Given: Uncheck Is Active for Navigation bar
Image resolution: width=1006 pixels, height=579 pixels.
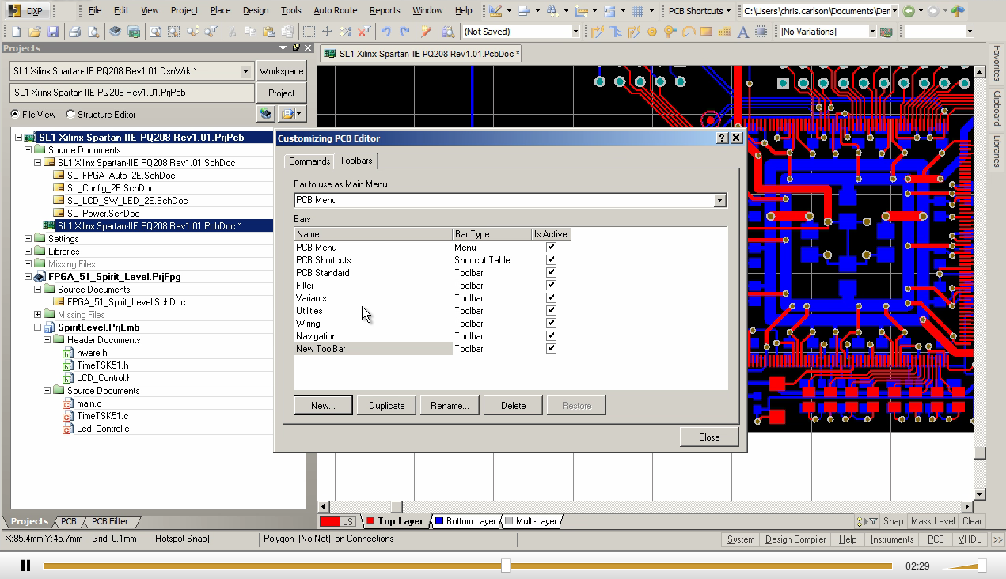Looking at the screenshot, I should (552, 335).
